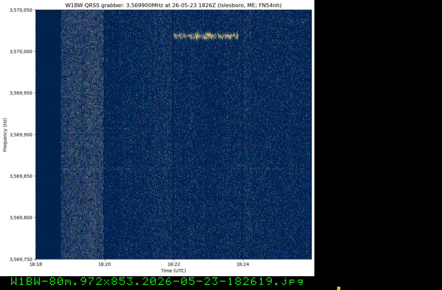Click the brighter gray noise band near 18:19
442x290 pixels.
(x=82, y=134)
